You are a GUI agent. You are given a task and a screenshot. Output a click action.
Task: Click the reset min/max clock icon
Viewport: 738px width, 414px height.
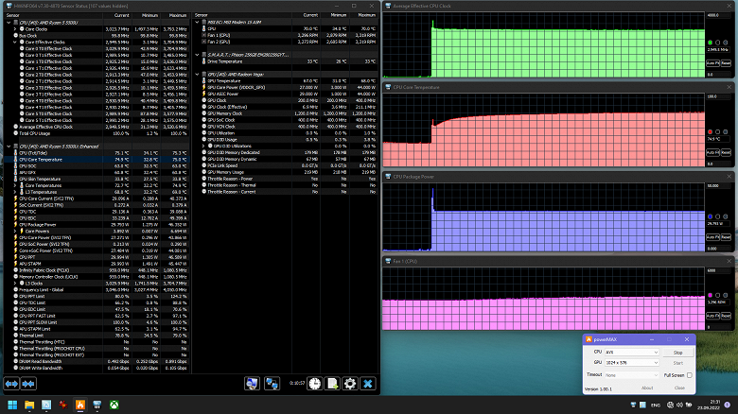[x=314, y=384]
